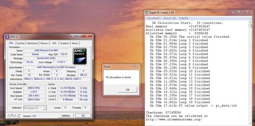
Task: Click the Core Voltage value 1.416 V
Action: (x=61, y=62)
